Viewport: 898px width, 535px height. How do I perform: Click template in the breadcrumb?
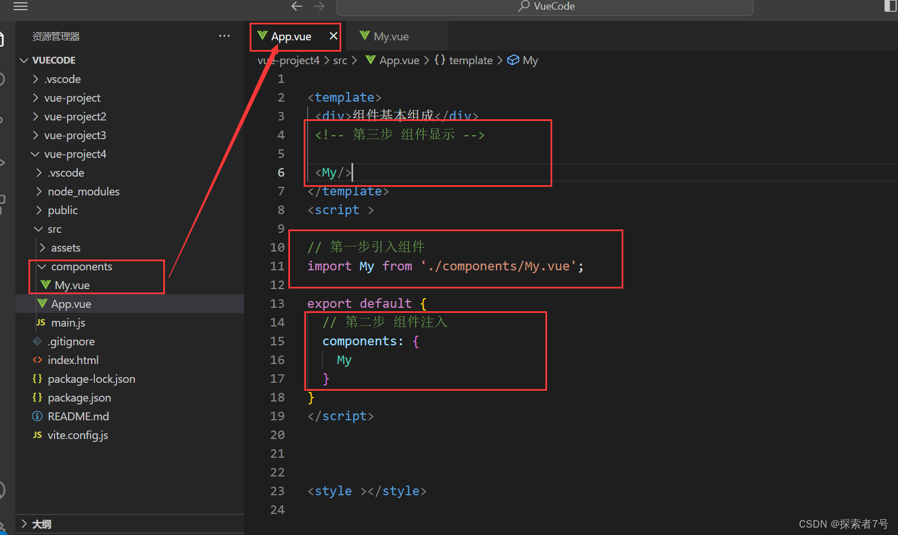pyautogui.click(x=470, y=60)
